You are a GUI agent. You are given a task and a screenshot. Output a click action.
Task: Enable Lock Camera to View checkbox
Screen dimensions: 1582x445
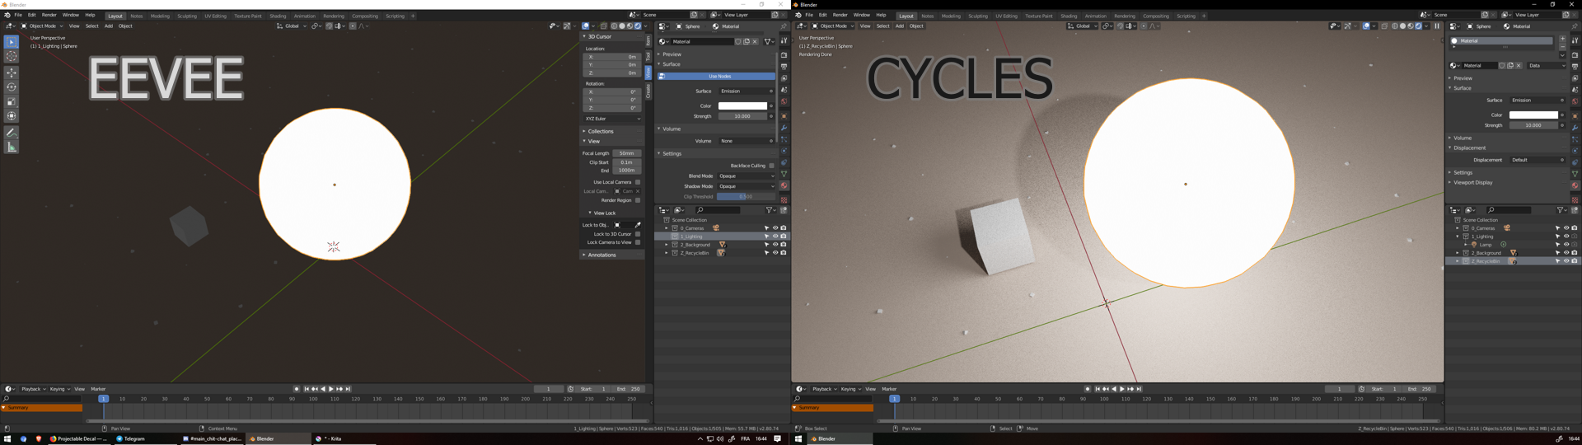click(638, 242)
